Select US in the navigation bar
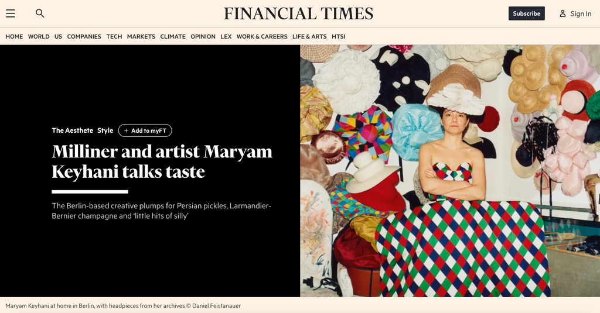The height and width of the screenshot is (313, 600). click(x=58, y=37)
